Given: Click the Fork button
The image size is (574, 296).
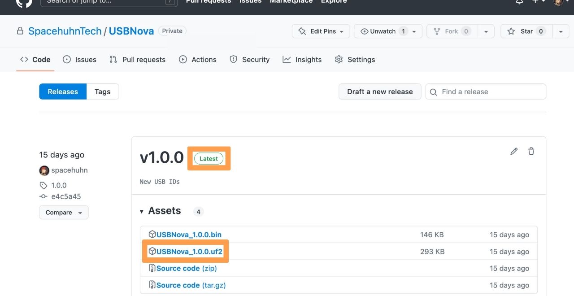Looking at the screenshot, I should [452, 31].
